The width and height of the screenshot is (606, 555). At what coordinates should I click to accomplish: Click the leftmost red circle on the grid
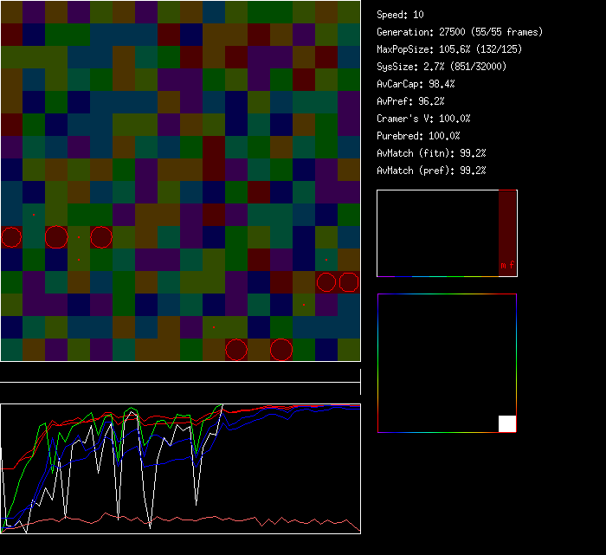click(11, 237)
